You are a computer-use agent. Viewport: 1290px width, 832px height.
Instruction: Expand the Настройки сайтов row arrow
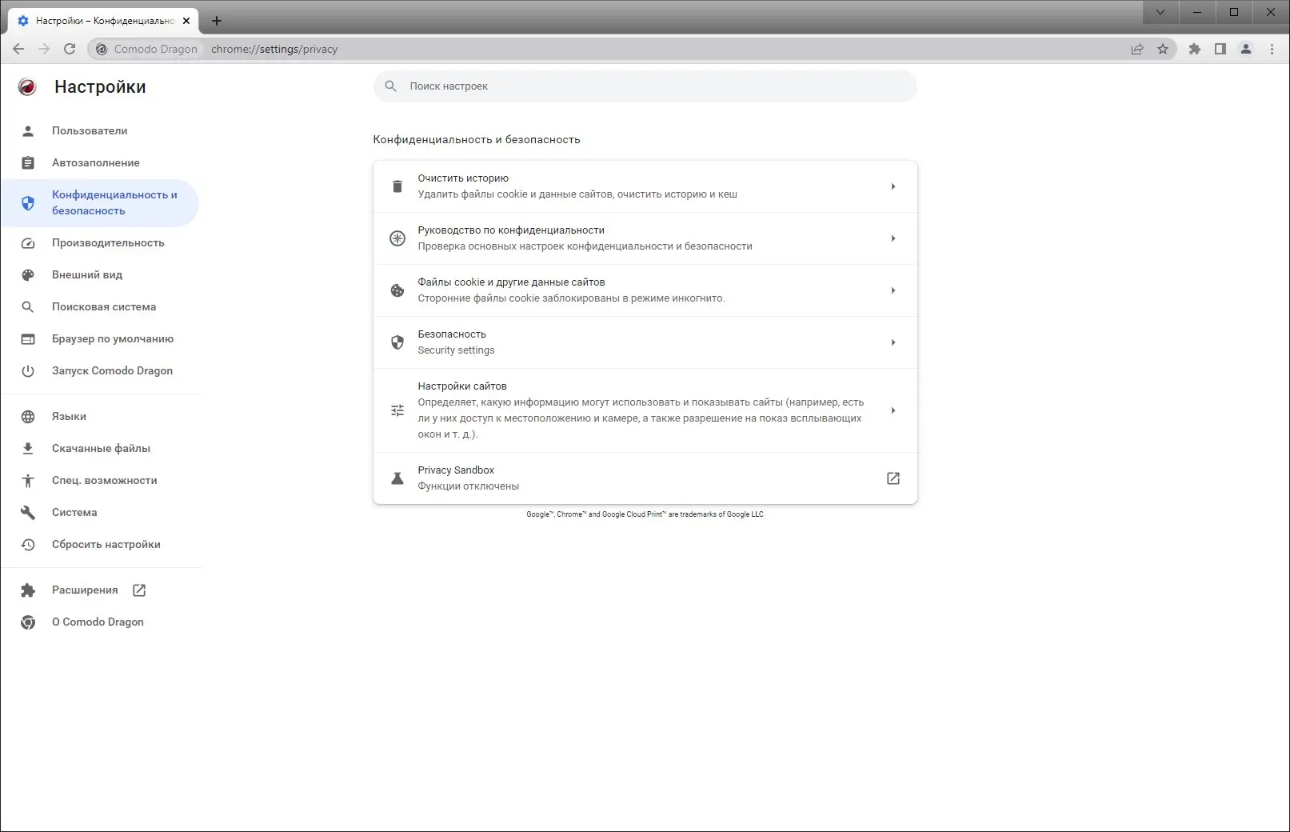(893, 410)
